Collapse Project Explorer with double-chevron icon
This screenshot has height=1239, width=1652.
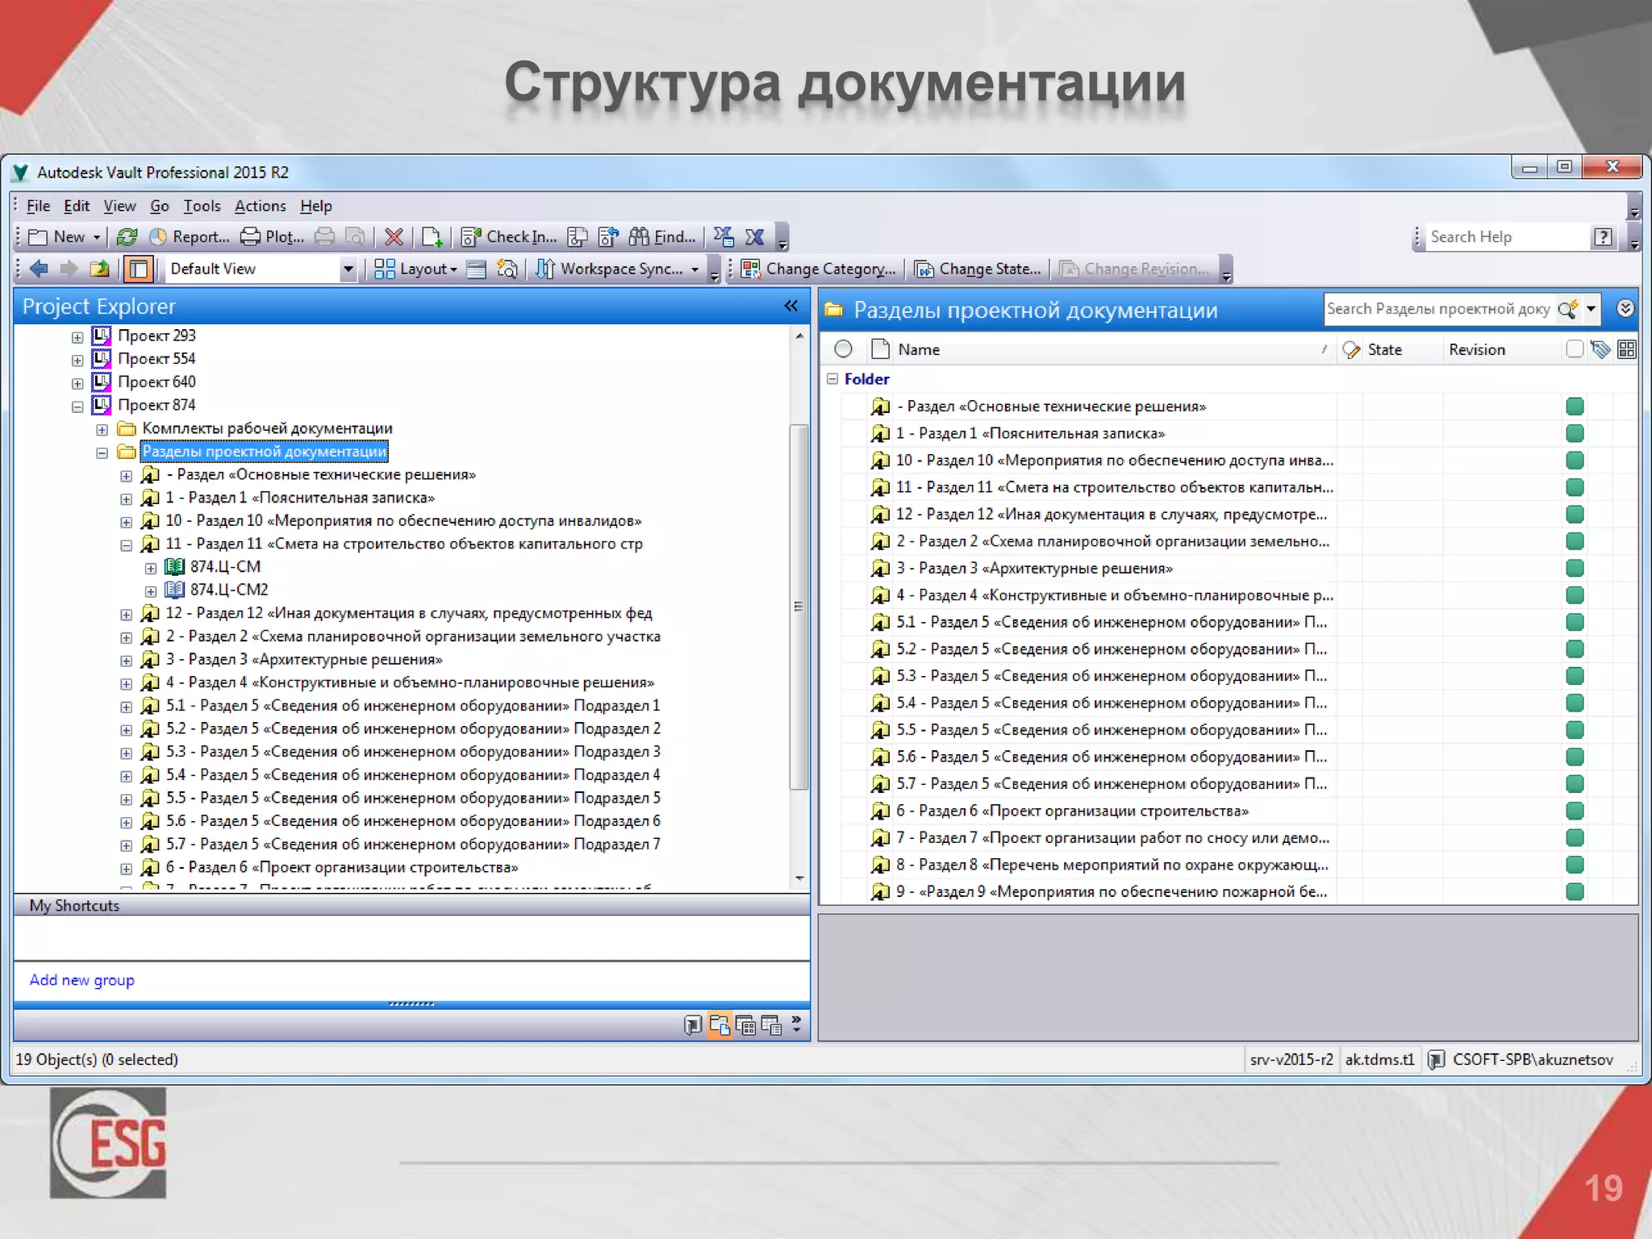791,306
